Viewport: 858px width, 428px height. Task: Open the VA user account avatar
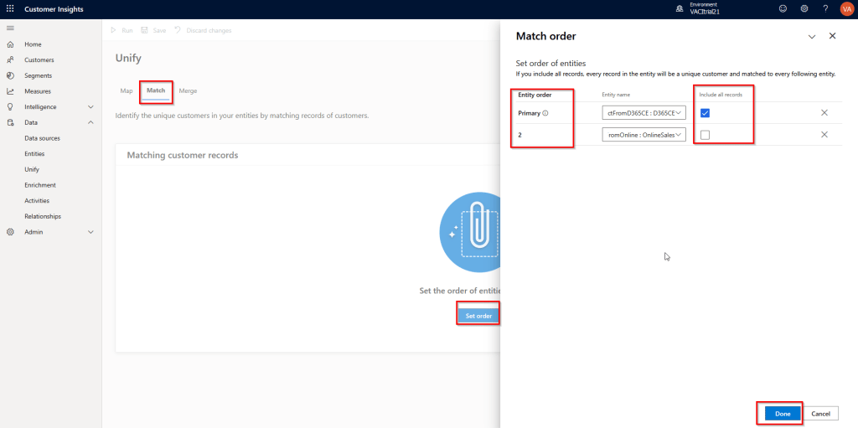point(846,8)
